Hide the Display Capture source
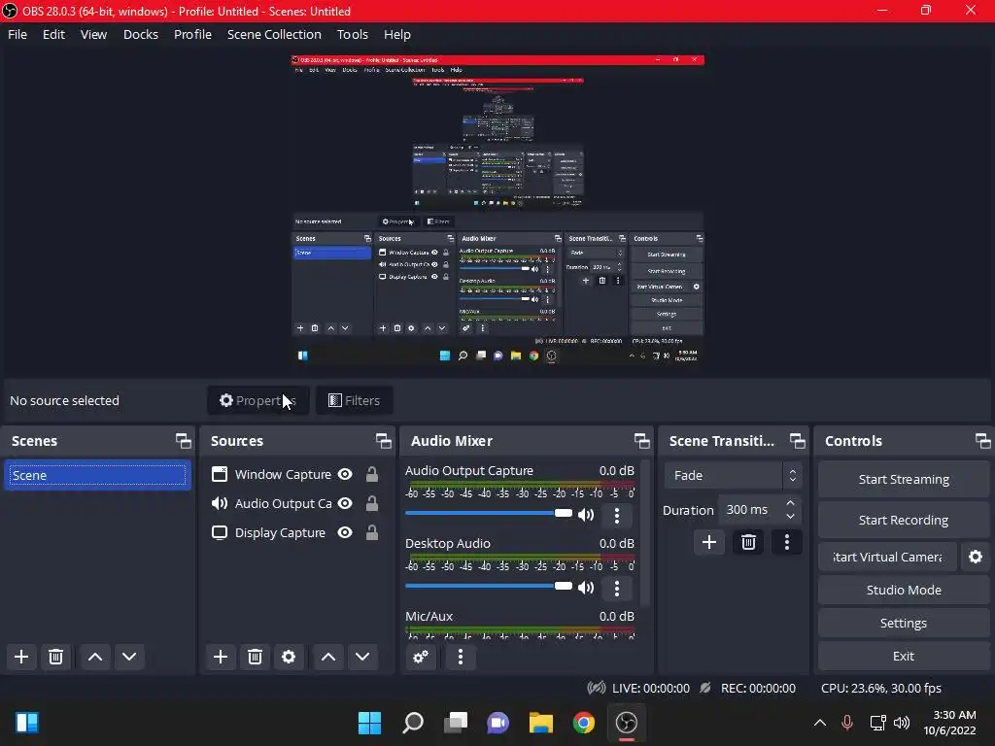 click(x=345, y=532)
